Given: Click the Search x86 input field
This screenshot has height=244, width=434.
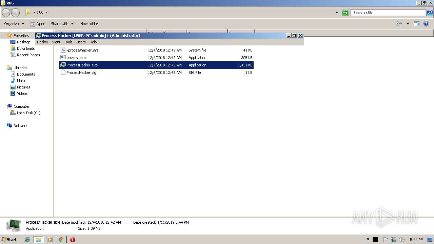Looking at the screenshot, I should (x=388, y=13).
